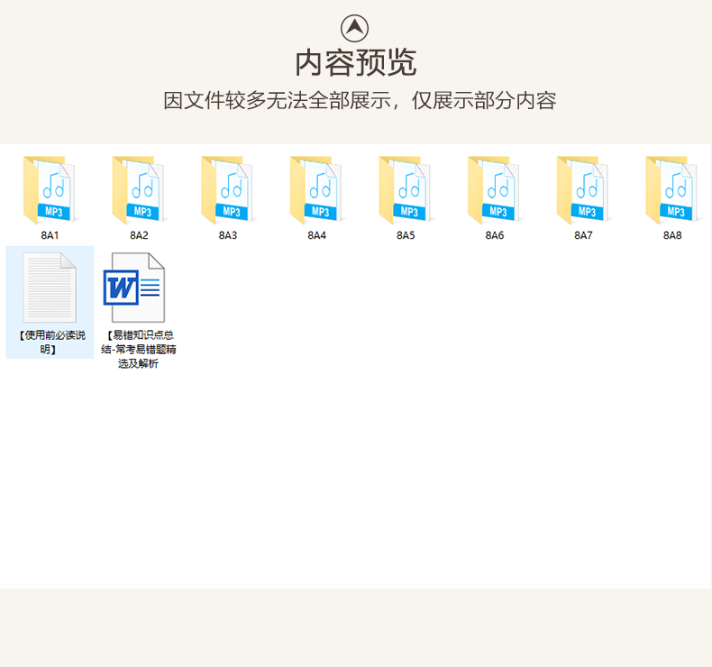The width and height of the screenshot is (712, 667).
Task: Open the 8A7 MP3 folder
Action: (x=583, y=190)
